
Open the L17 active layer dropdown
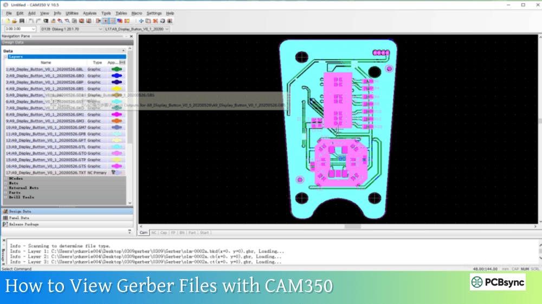coord(166,29)
